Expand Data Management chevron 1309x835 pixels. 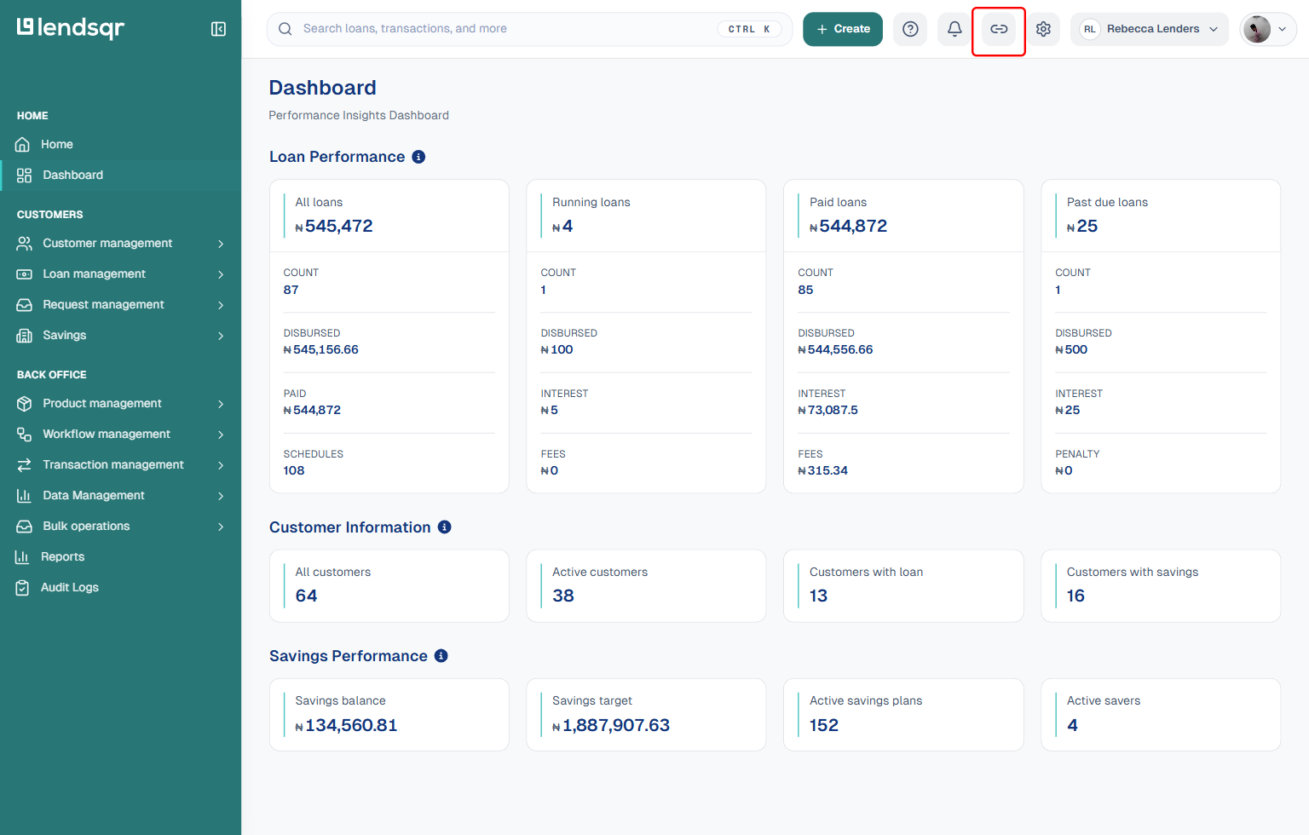[221, 496]
